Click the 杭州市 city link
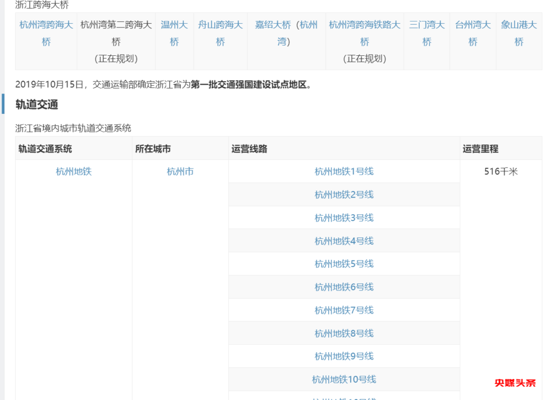This screenshot has width=549, height=400. click(x=180, y=172)
